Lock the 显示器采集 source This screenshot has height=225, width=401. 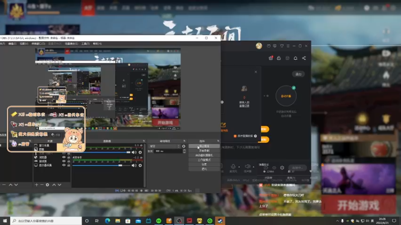[x=69, y=165]
